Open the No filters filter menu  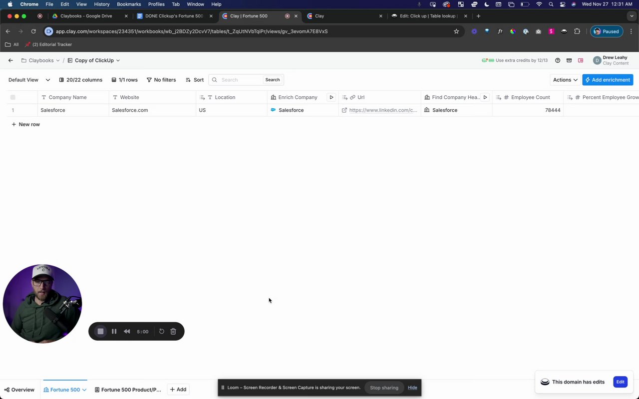click(x=161, y=80)
